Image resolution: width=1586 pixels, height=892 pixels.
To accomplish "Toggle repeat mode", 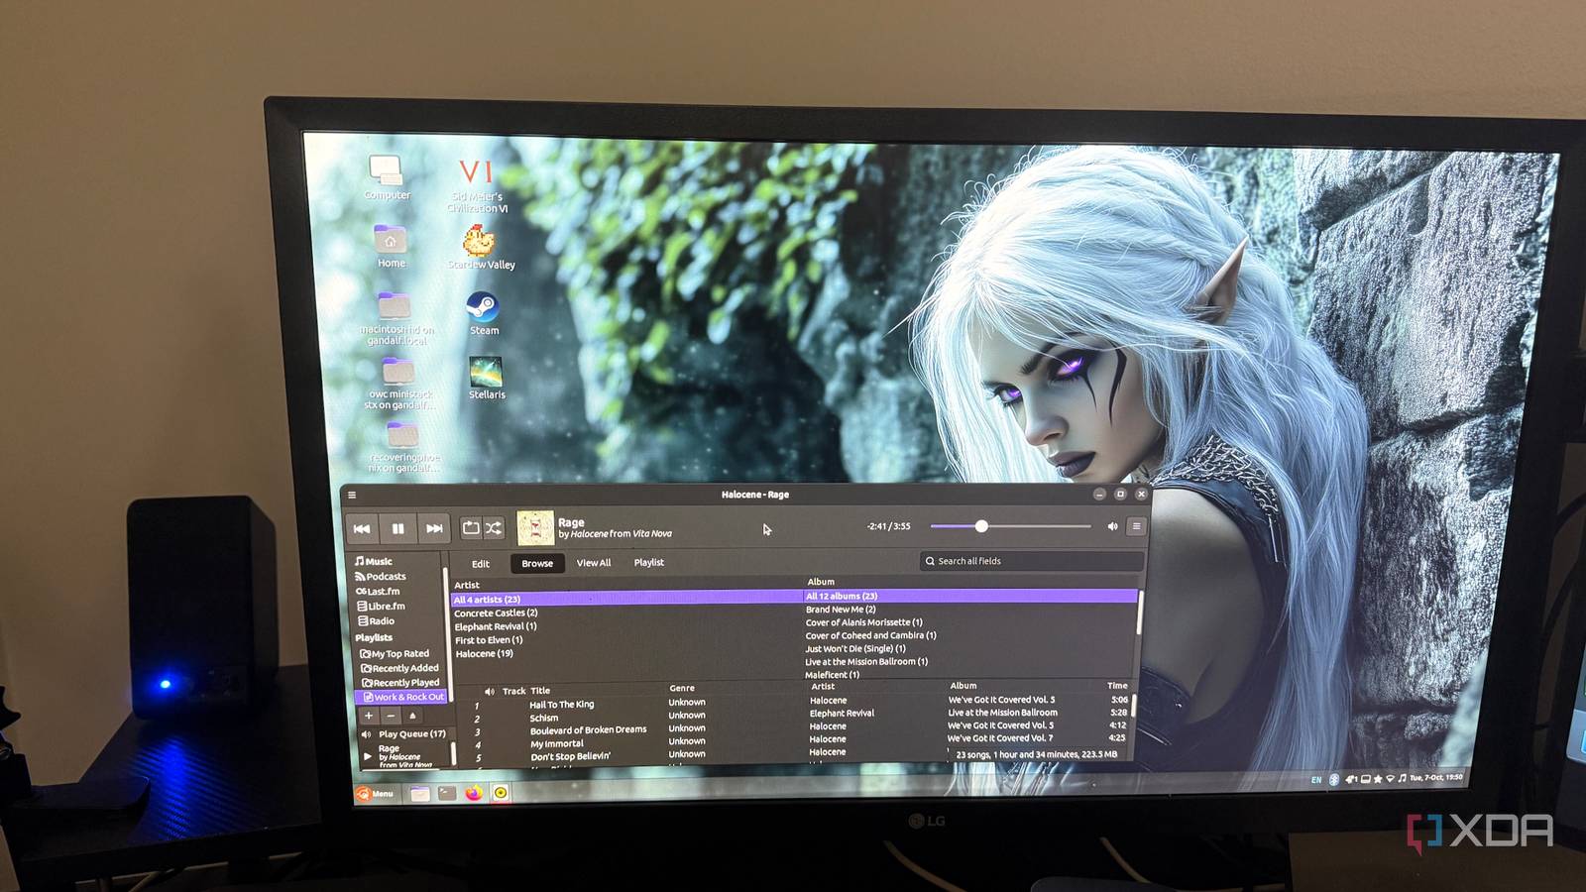I will (472, 526).
